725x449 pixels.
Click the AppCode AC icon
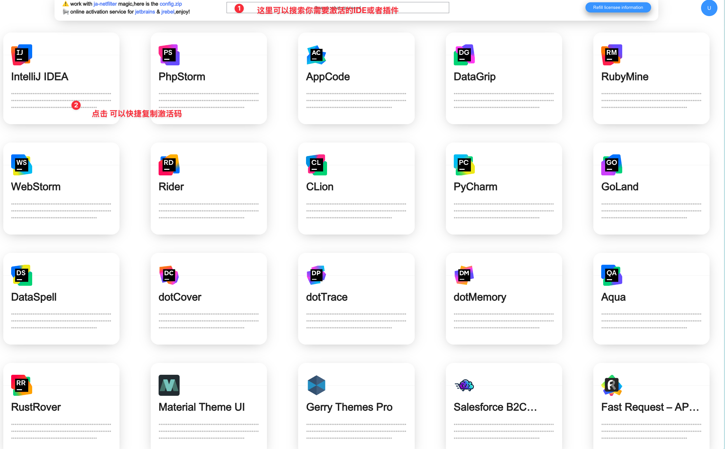click(x=316, y=55)
